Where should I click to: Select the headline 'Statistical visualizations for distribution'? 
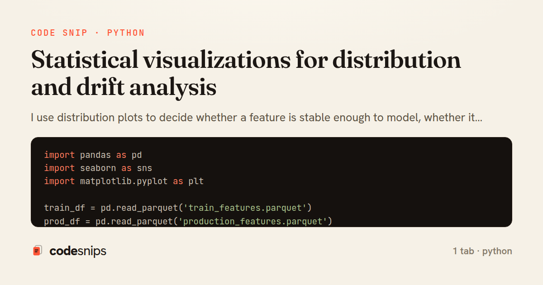[x=246, y=60]
